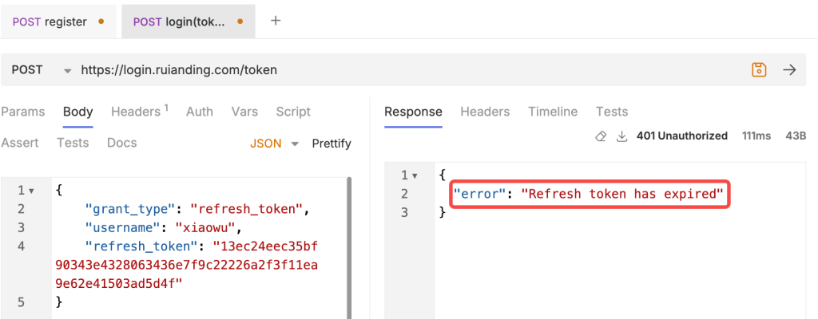
Task: Open the Script tab
Action: 293,112
